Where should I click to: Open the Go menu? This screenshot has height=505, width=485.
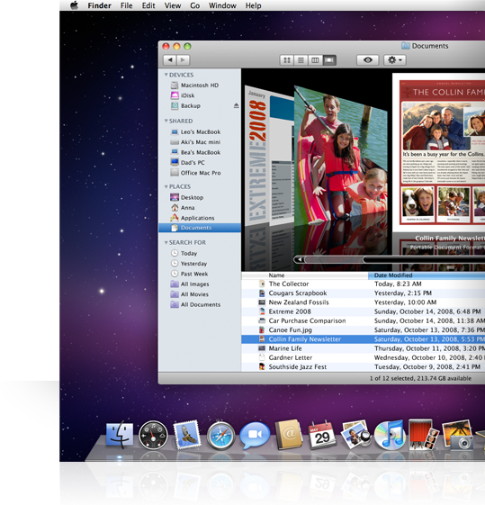pyautogui.click(x=194, y=5)
